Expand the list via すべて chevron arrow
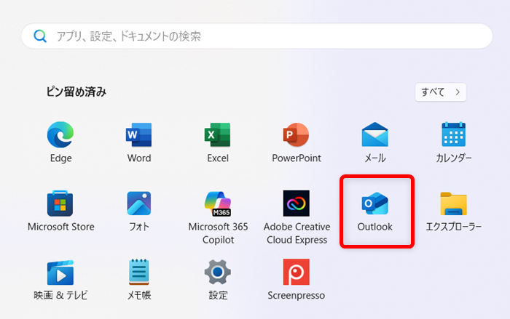This screenshot has width=510, height=319. [457, 92]
